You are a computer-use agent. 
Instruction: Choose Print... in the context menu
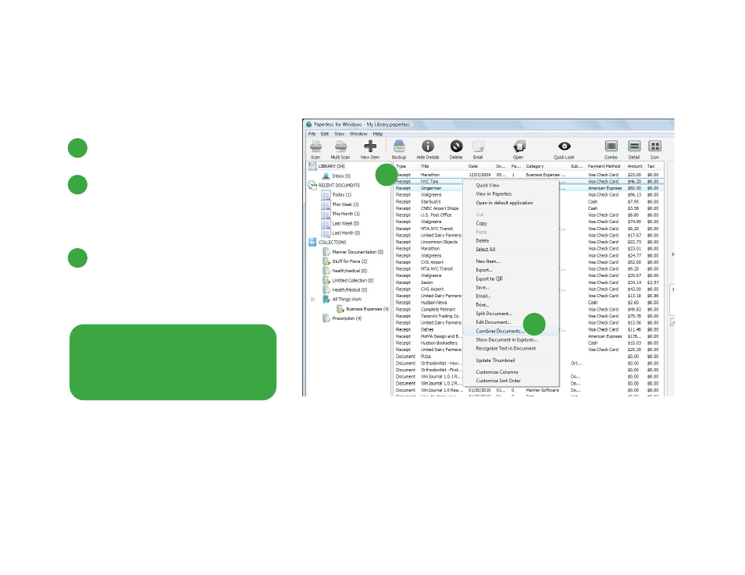click(x=511, y=305)
